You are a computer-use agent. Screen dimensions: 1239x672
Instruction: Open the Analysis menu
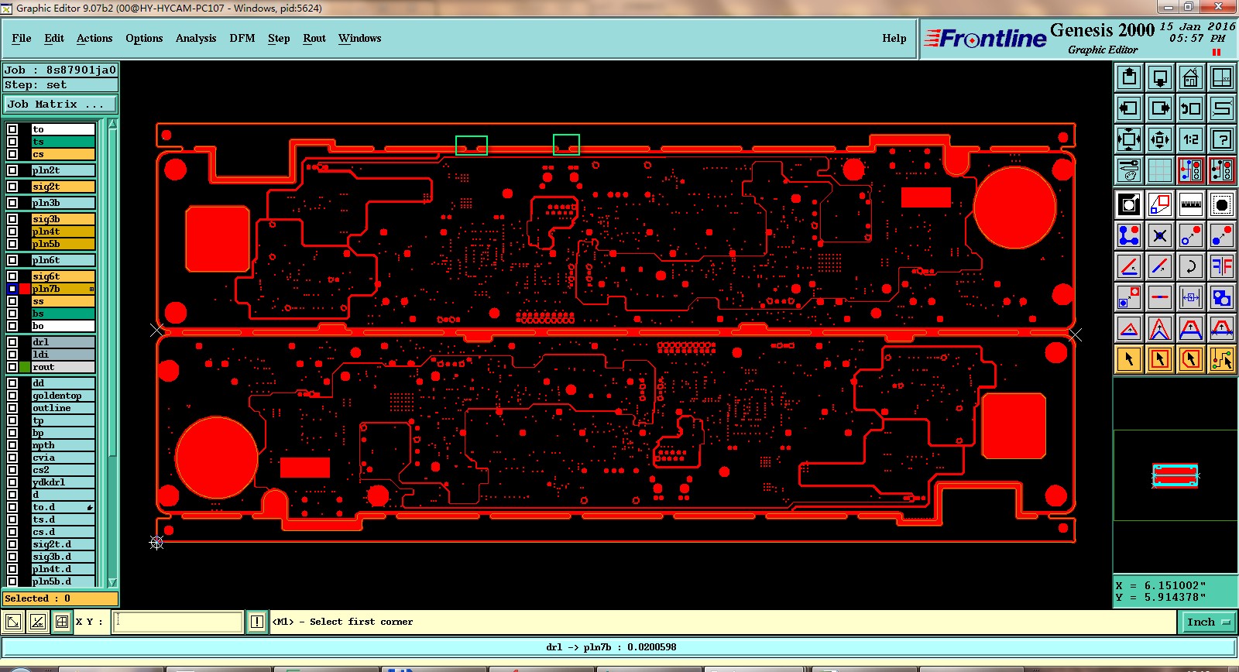pyautogui.click(x=196, y=38)
